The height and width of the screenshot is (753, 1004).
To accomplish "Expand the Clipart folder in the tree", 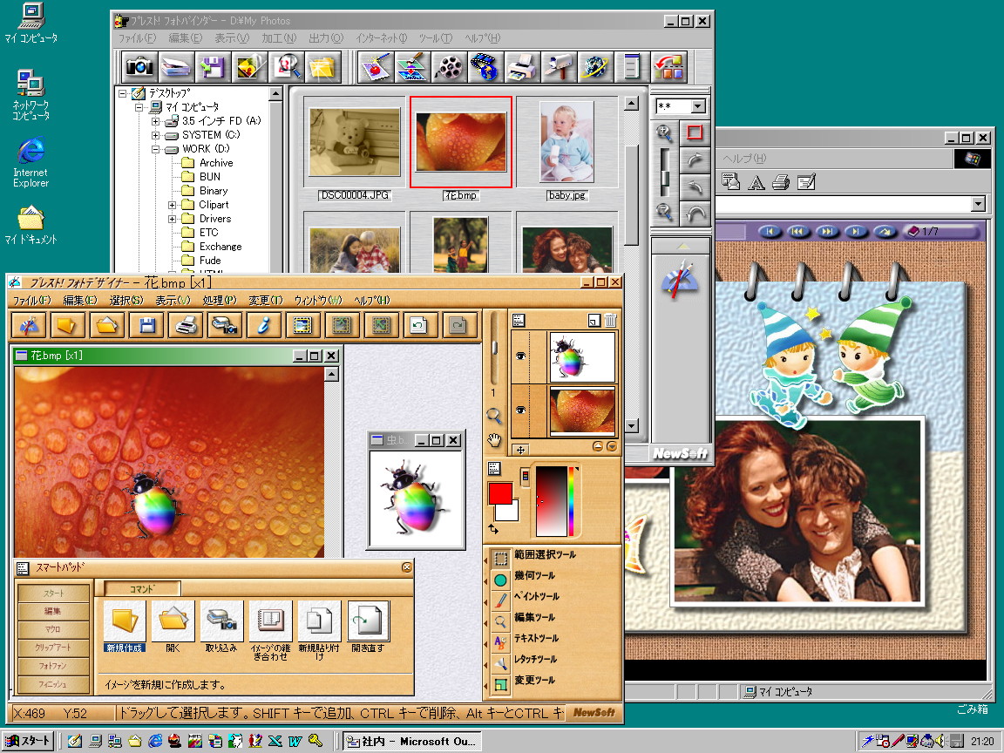I will coord(172,205).
